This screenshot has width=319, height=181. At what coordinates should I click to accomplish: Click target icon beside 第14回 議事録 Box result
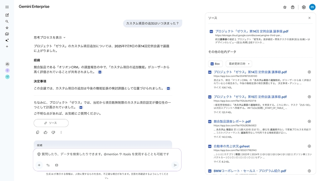pos(309,72)
